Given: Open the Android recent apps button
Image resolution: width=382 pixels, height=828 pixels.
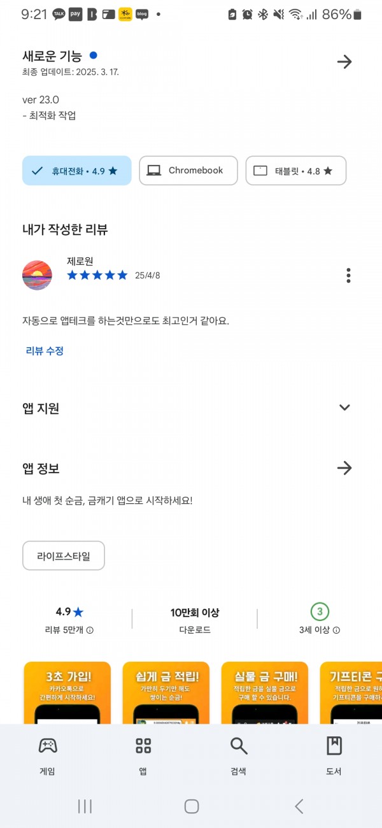Looking at the screenshot, I should coord(85,806).
